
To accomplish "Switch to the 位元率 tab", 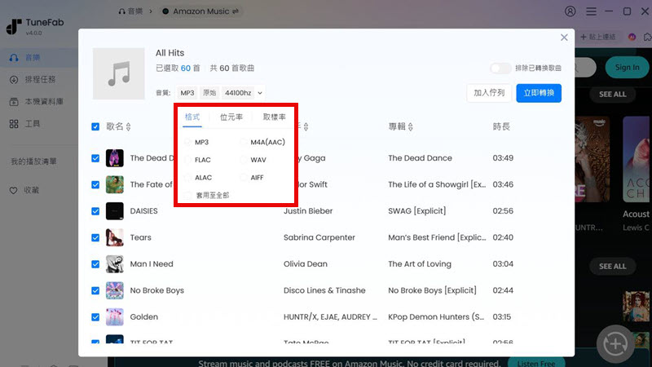I will 231,117.
